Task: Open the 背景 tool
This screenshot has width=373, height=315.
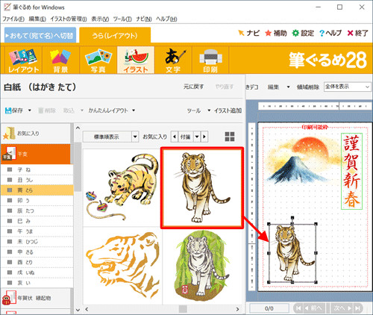Action: 60,60
